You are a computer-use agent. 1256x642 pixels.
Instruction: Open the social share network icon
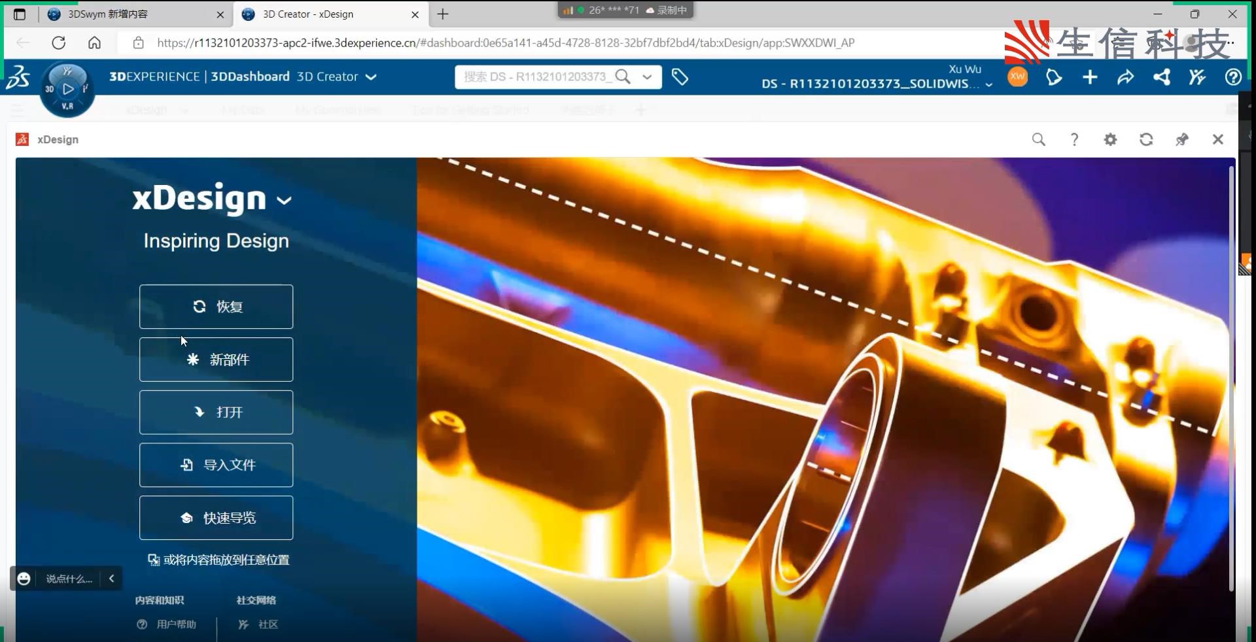(x=1162, y=78)
